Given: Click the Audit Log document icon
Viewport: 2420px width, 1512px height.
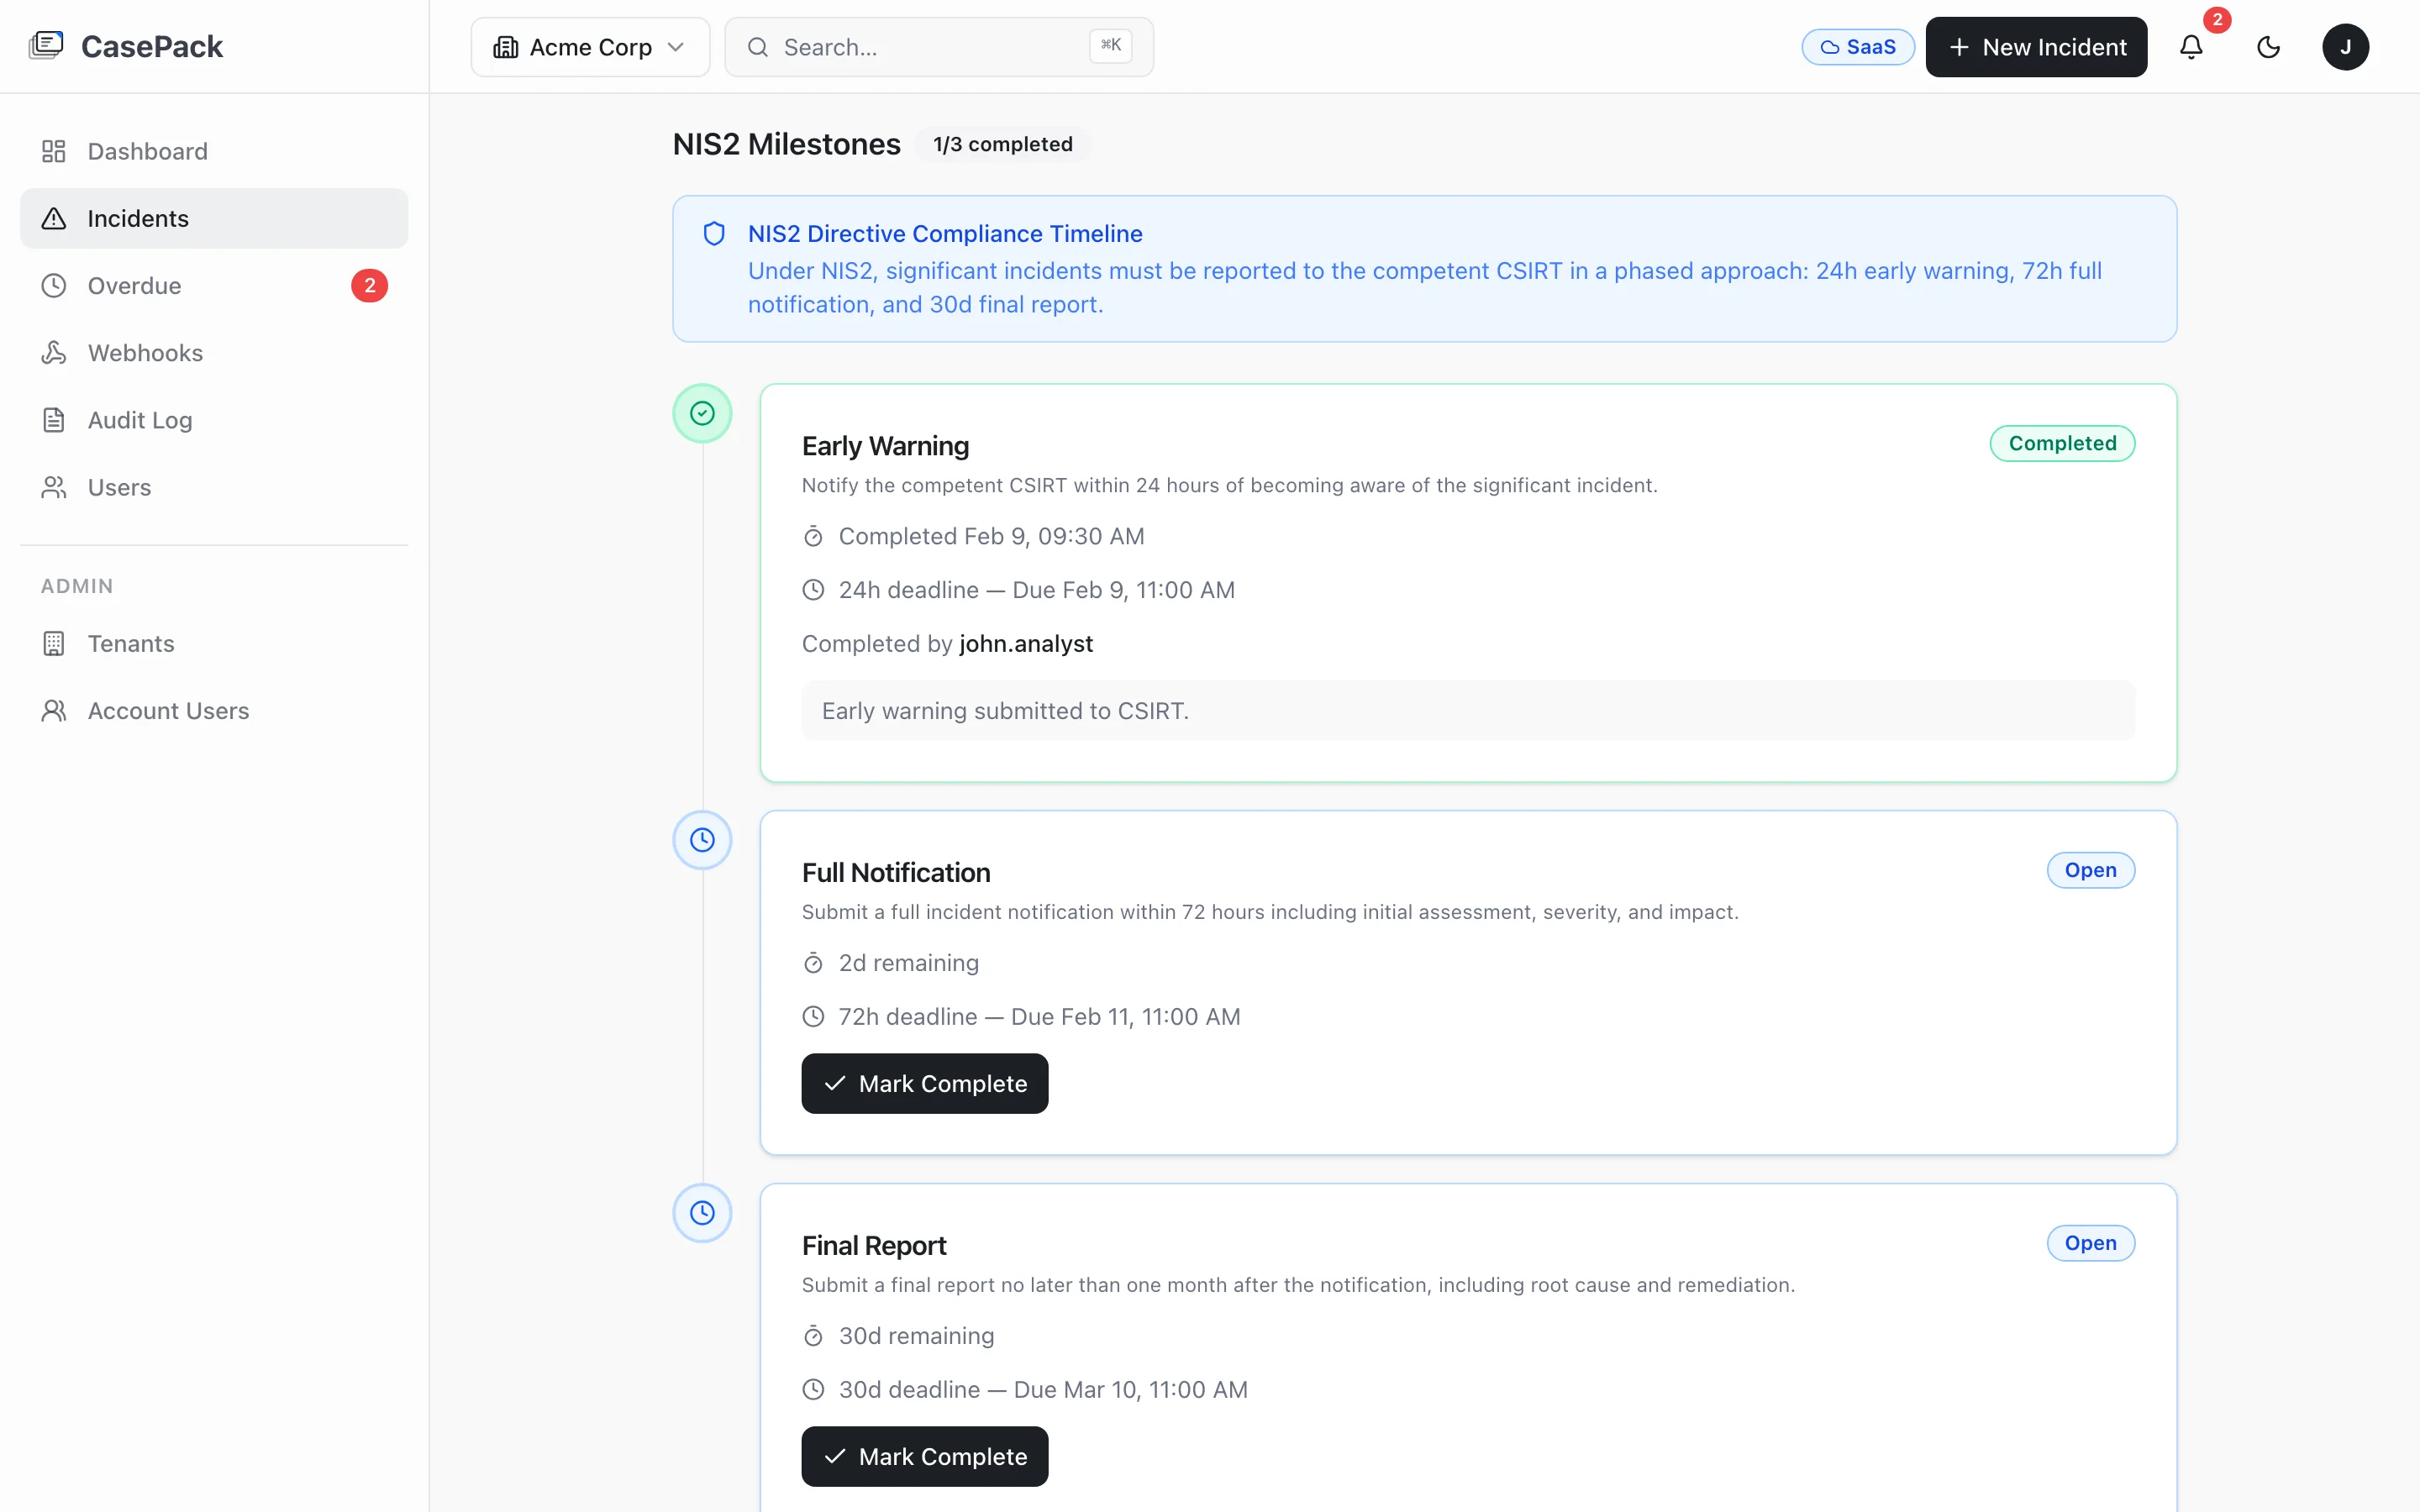Looking at the screenshot, I should coord(54,420).
